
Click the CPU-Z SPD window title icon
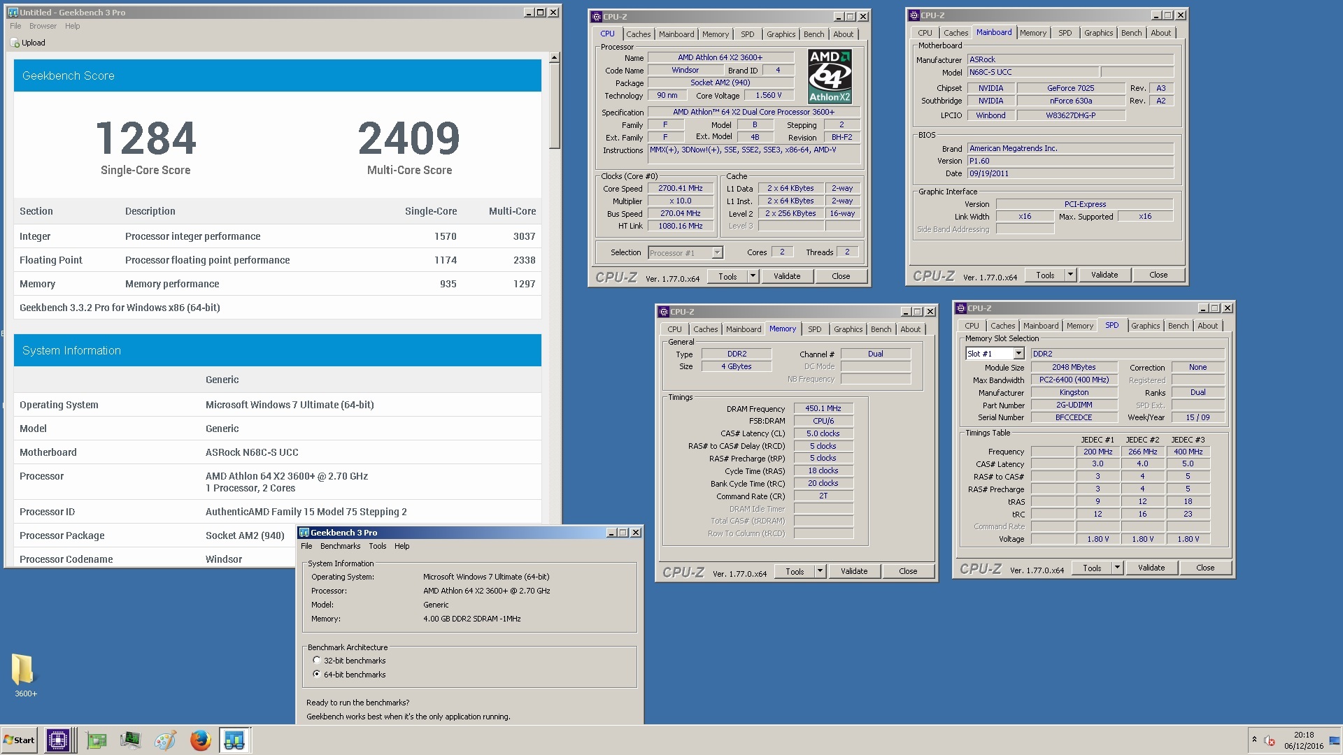(x=961, y=308)
